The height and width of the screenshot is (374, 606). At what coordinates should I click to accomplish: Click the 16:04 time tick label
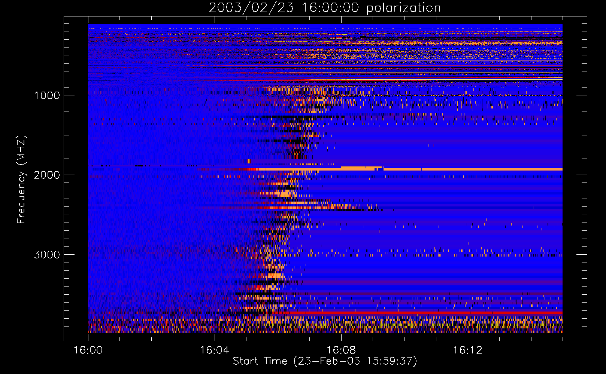(215, 350)
